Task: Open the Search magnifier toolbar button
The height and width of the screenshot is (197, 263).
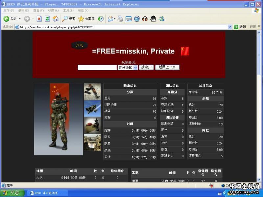Action: click(68, 19)
